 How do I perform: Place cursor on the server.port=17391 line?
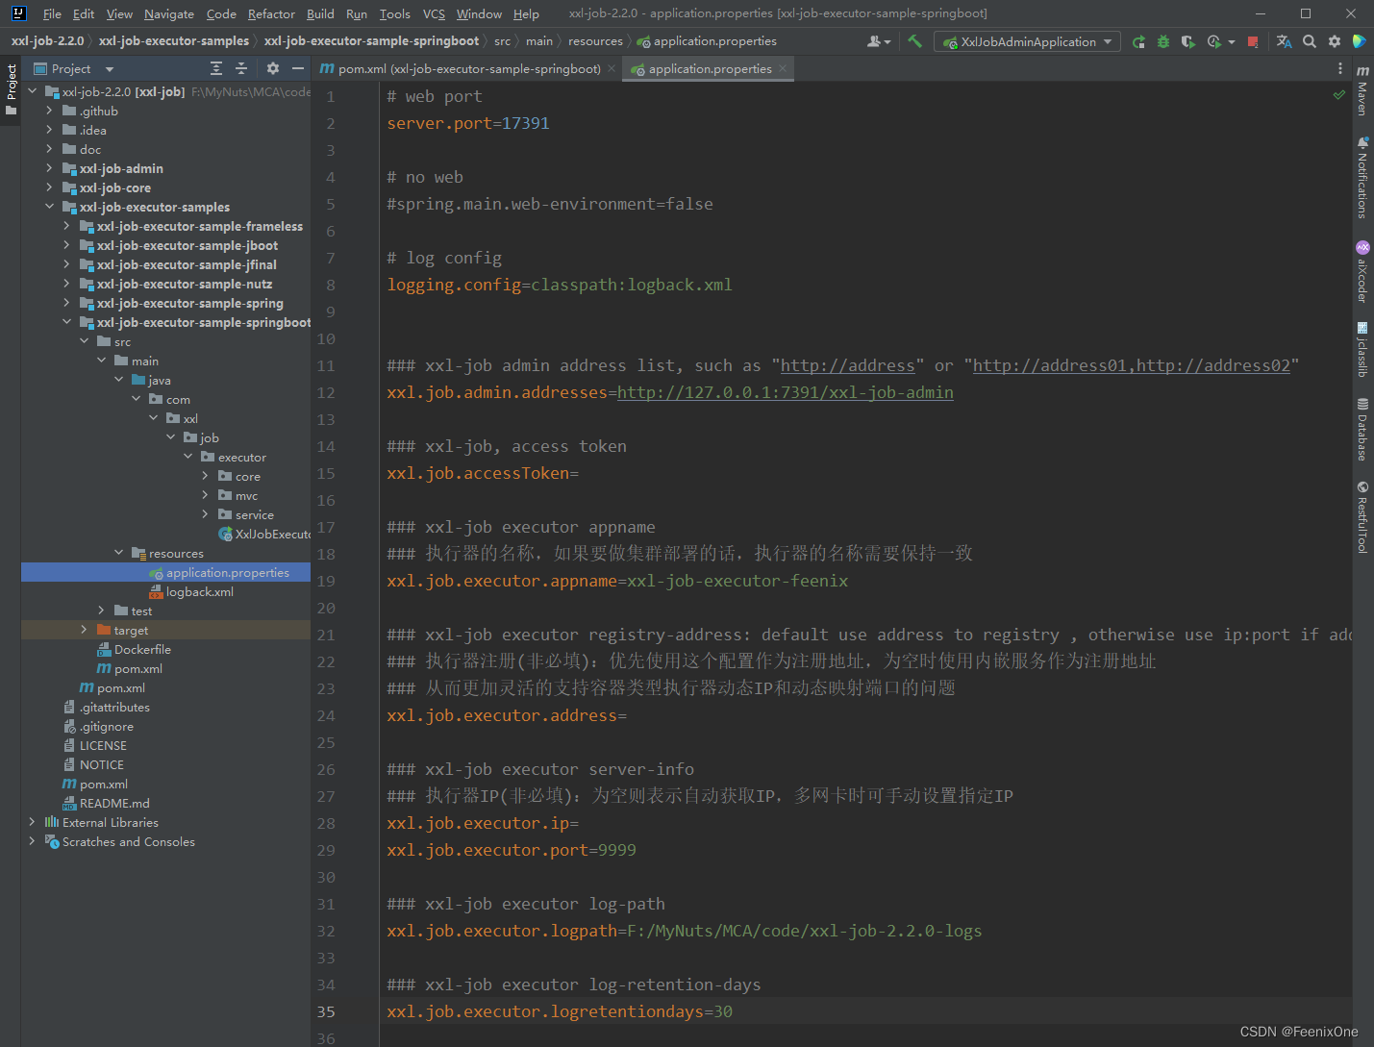[468, 123]
